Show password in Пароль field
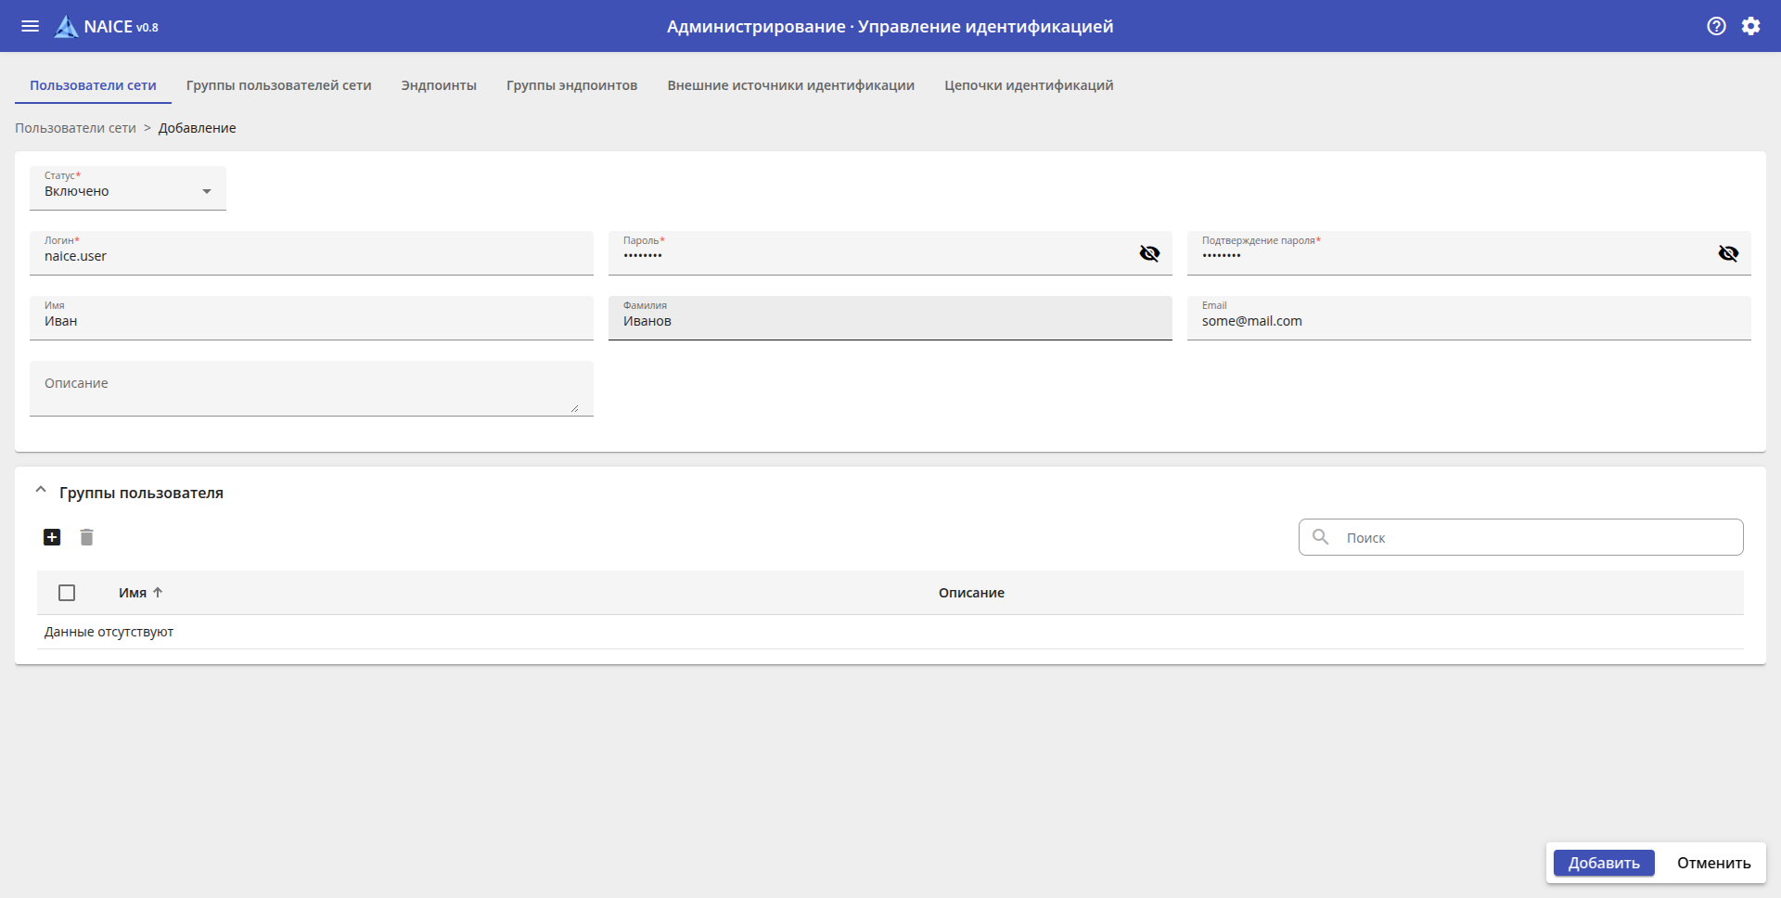Viewport: 1781px width, 898px height. (x=1149, y=253)
